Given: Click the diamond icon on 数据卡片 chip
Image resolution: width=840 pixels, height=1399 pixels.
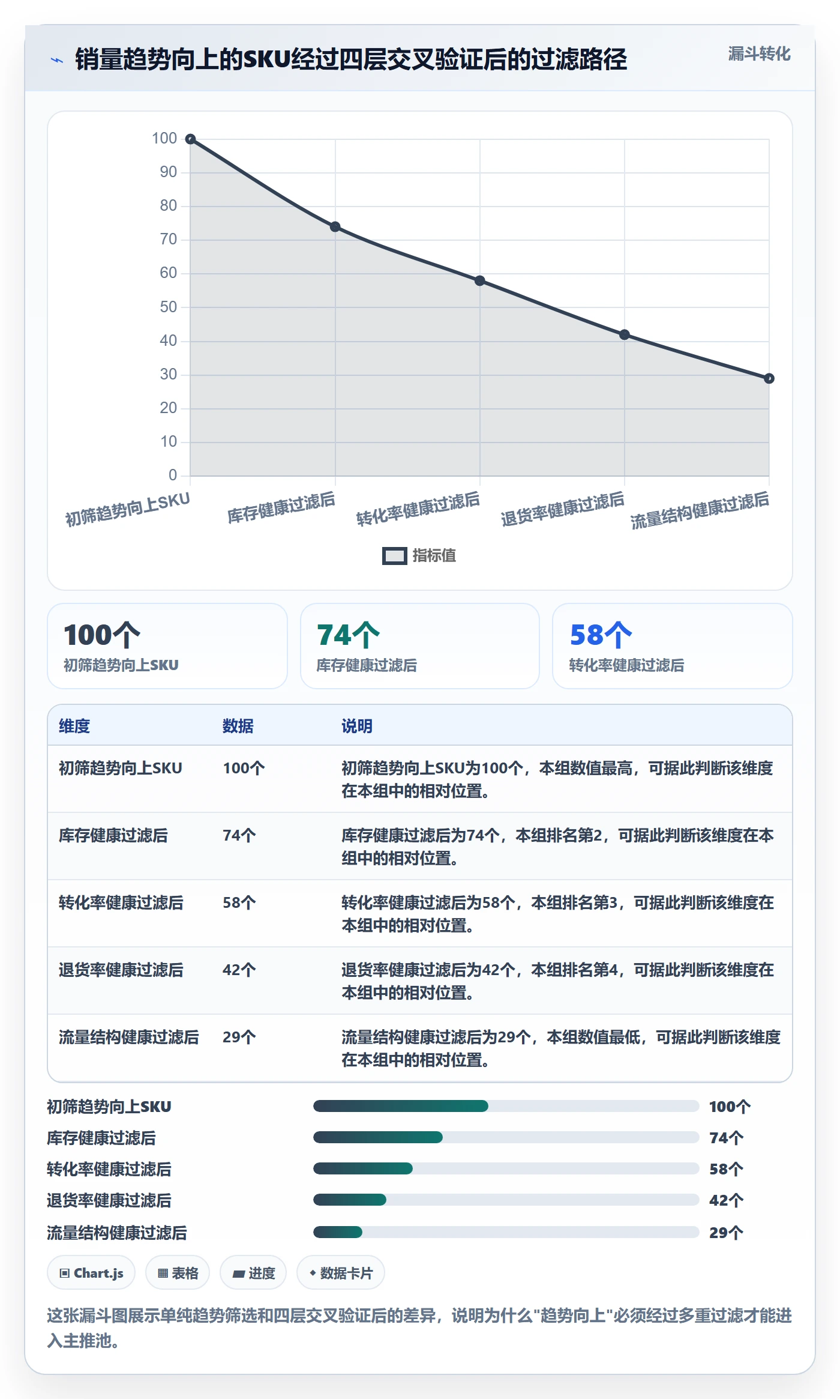Looking at the screenshot, I should pos(313,1273).
